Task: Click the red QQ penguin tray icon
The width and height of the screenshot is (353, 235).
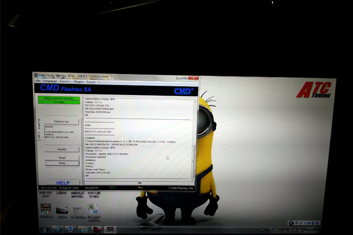Action: pos(285,230)
